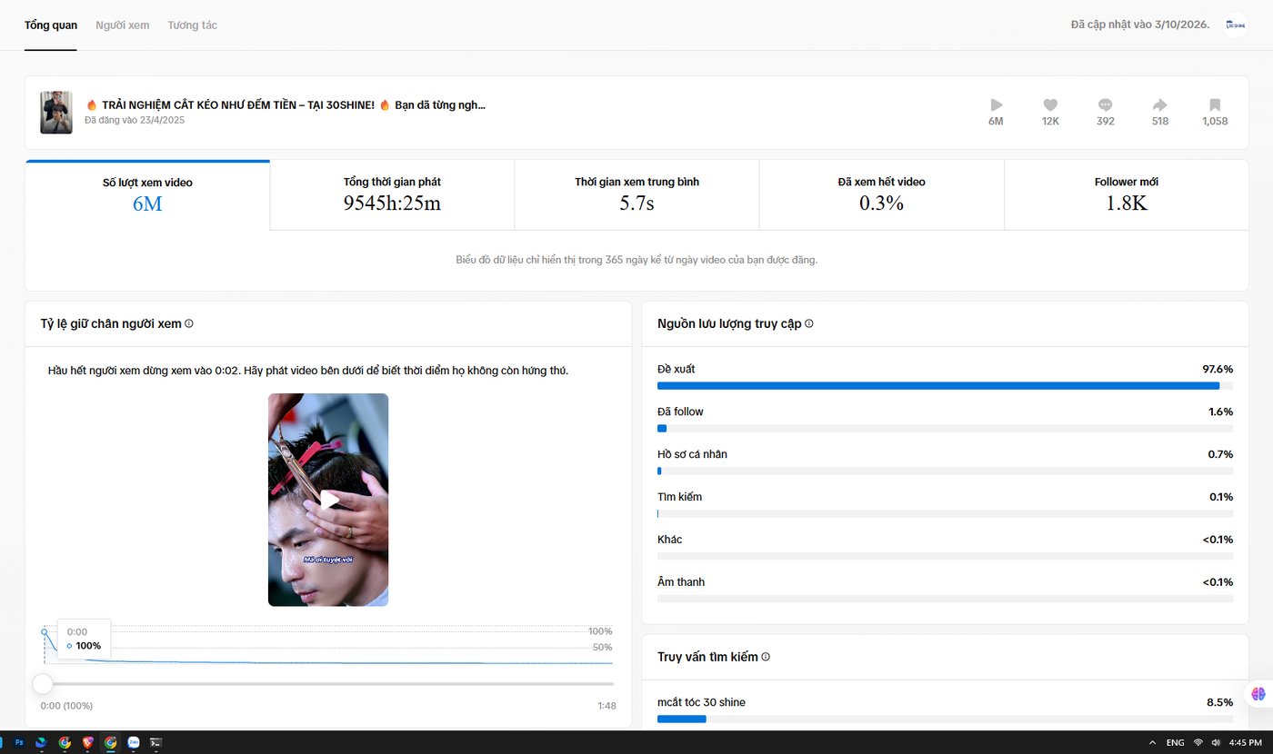Click the bookmark icon above 1,058
This screenshot has height=754, width=1273.
(x=1215, y=104)
